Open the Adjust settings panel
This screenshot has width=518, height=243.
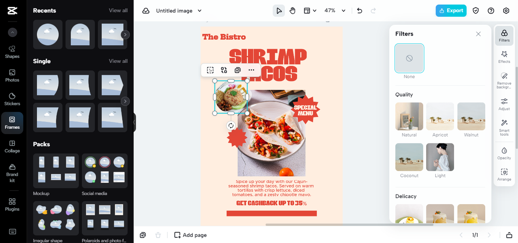[x=504, y=104]
